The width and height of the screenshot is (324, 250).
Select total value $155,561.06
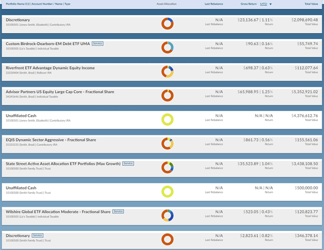pos(306,140)
